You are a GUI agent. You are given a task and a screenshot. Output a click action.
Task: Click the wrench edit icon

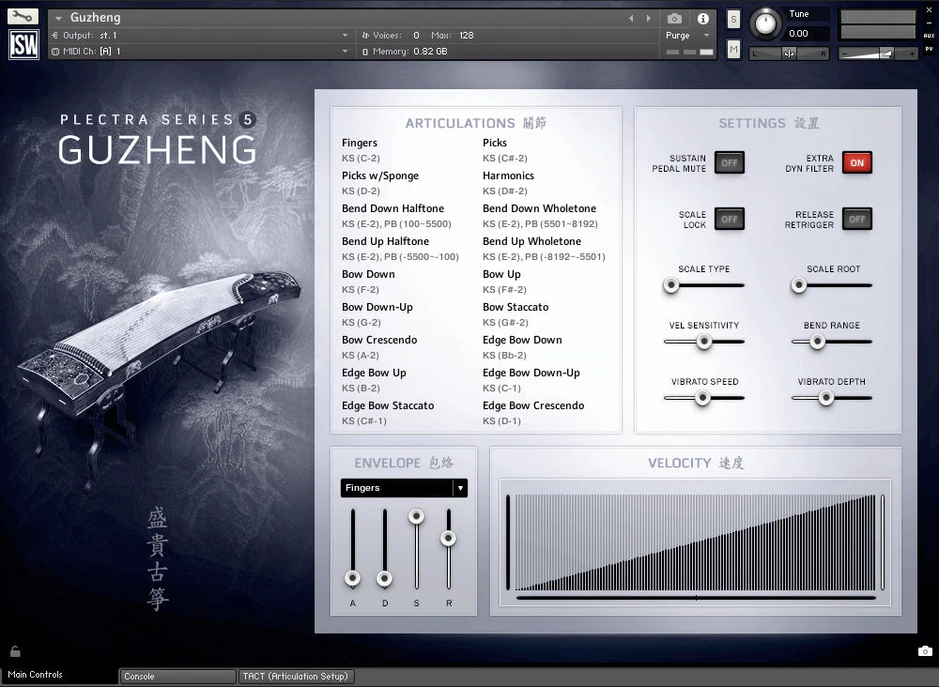(23, 17)
